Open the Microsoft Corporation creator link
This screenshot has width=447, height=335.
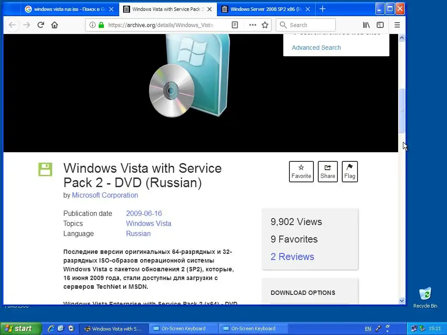[x=105, y=195]
